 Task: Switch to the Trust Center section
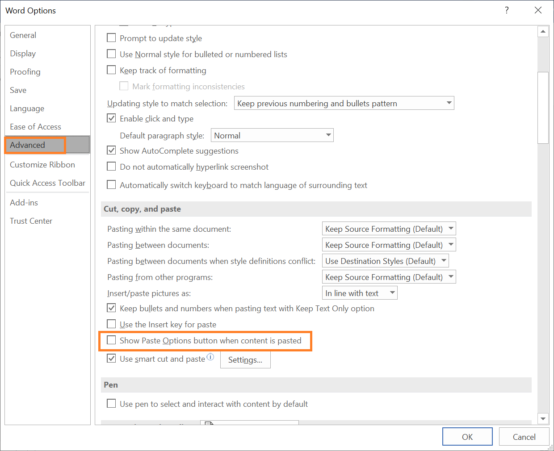tap(31, 221)
